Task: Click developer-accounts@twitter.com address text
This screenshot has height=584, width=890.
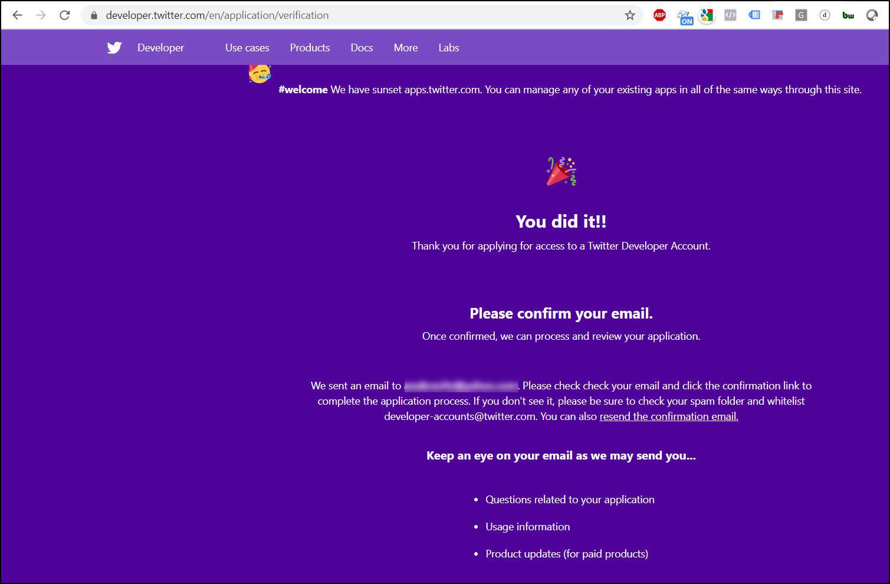Action: click(x=459, y=416)
